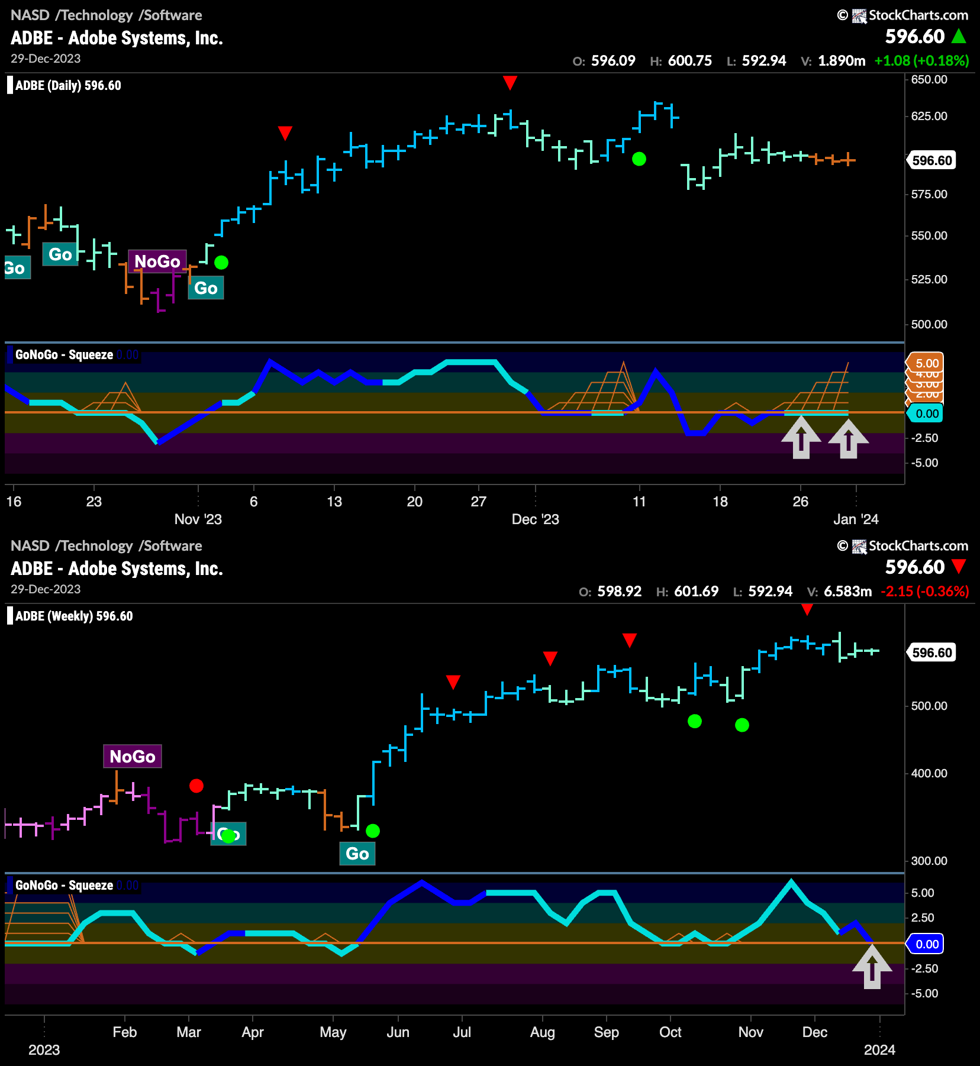Click the daily change +1.08 (+0.18%)
Screen dimensions: 980x1066
pyautogui.click(x=922, y=61)
